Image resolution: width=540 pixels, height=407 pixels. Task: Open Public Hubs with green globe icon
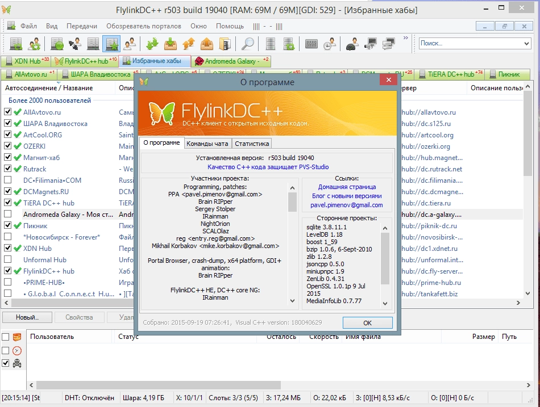pyautogui.click(x=57, y=44)
